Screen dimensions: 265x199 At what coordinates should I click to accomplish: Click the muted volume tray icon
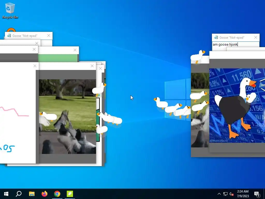pos(231,194)
